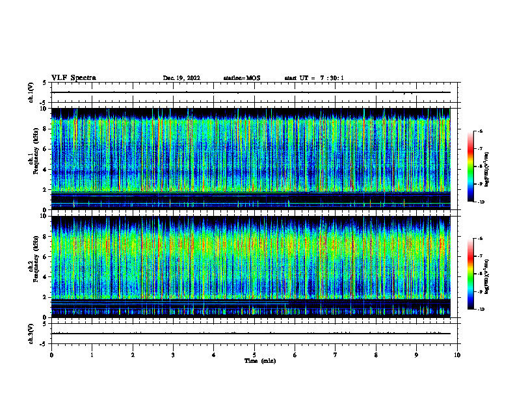This screenshot has height=398, width=515.
Task: Click the "10" tick on the time axis
Action: (457, 355)
